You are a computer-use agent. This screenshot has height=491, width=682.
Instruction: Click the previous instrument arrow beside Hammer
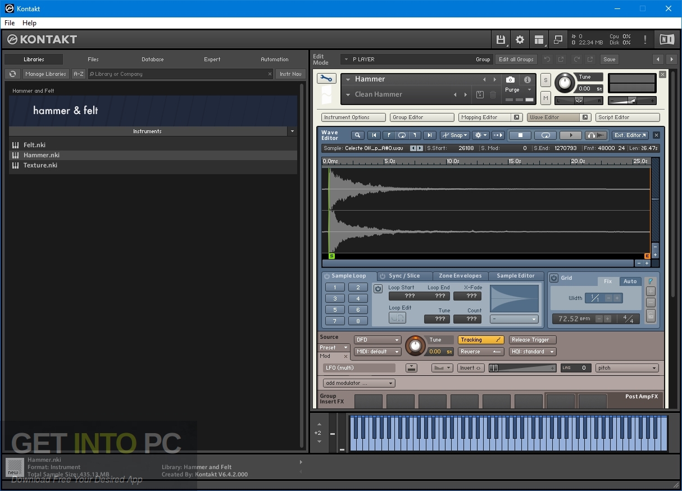point(484,79)
